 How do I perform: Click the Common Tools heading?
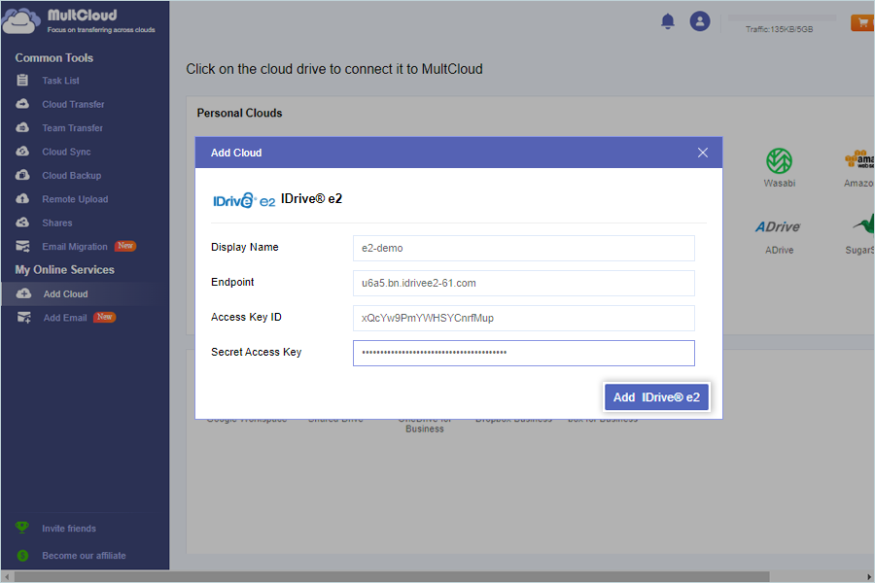(x=54, y=58)
